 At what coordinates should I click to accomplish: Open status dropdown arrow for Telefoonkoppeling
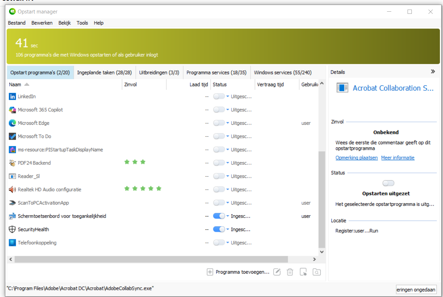click(x=228, y=243)
